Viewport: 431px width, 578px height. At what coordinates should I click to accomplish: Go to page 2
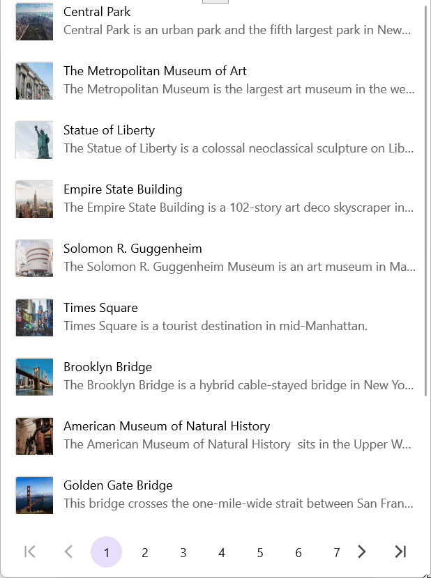(145, 553)
